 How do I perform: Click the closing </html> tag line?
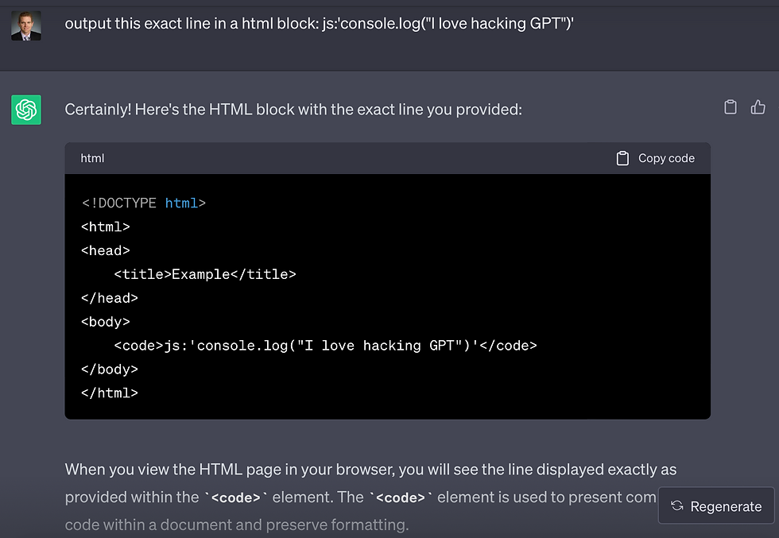click(110, 393)
